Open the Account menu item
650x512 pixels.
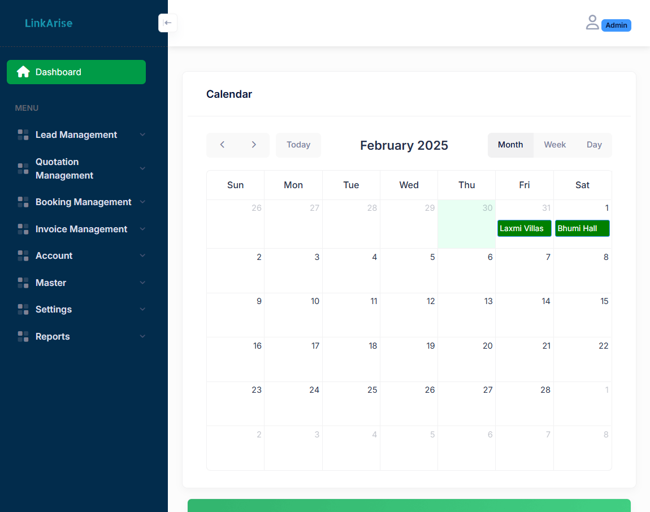coord(54,255)
